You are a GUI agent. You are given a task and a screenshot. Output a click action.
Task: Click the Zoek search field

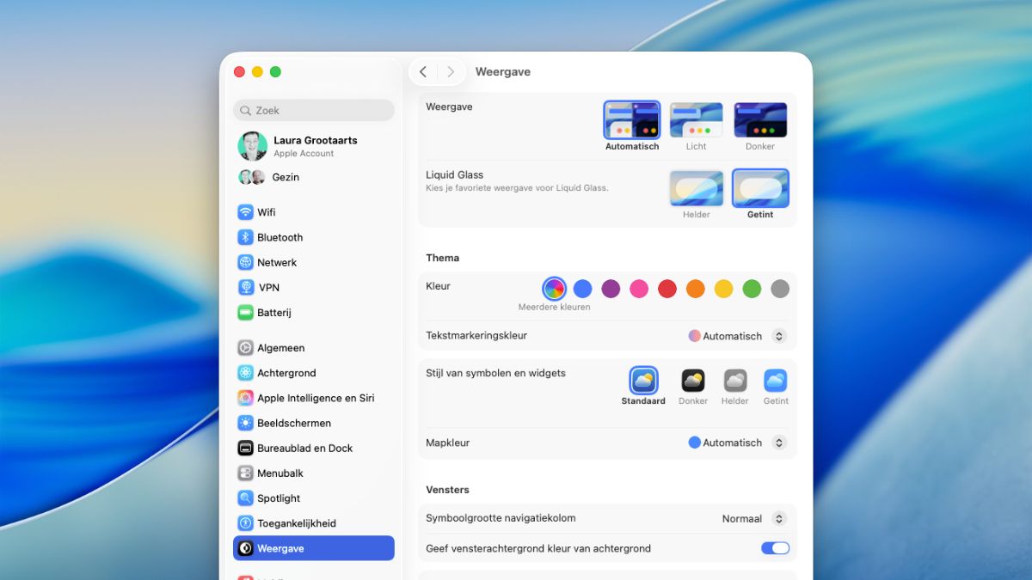click(314, 110)
